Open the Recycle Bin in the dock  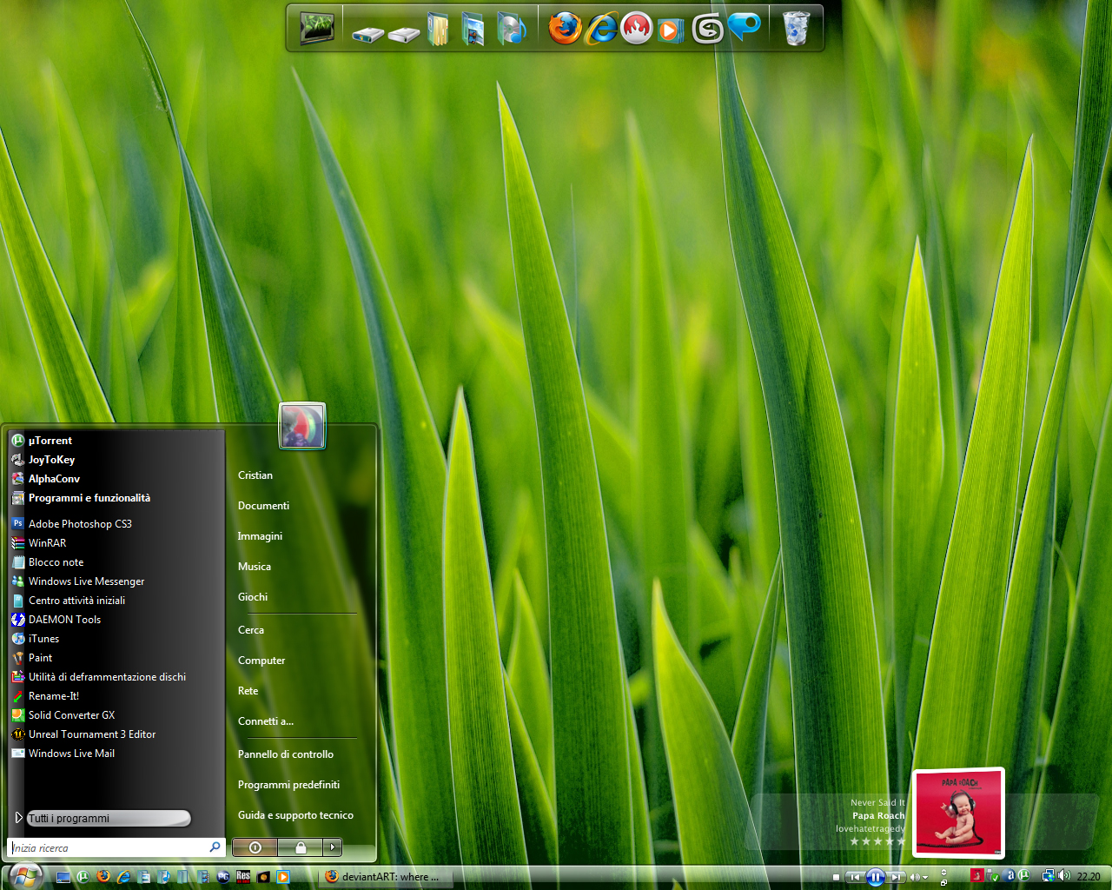tap(796, 28)
